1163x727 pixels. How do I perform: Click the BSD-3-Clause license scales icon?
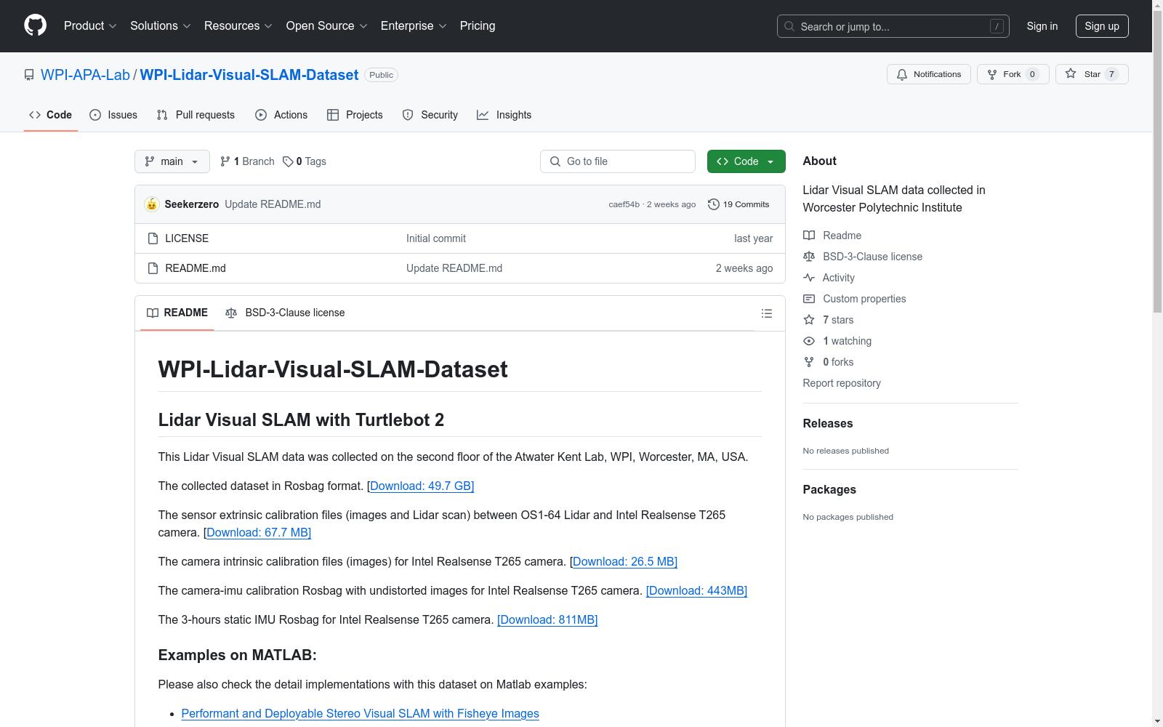coord(808,256)
